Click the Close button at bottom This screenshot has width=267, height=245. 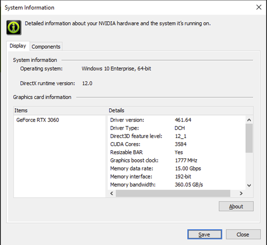[243, 235]
